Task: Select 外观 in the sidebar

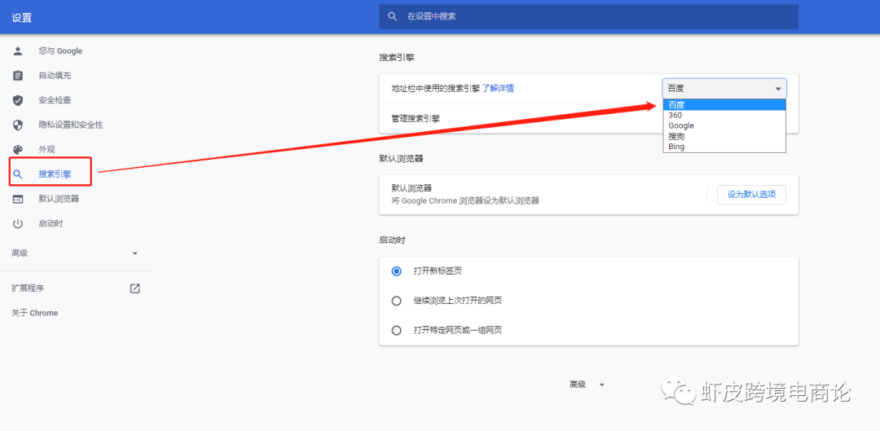Action: 46,149
